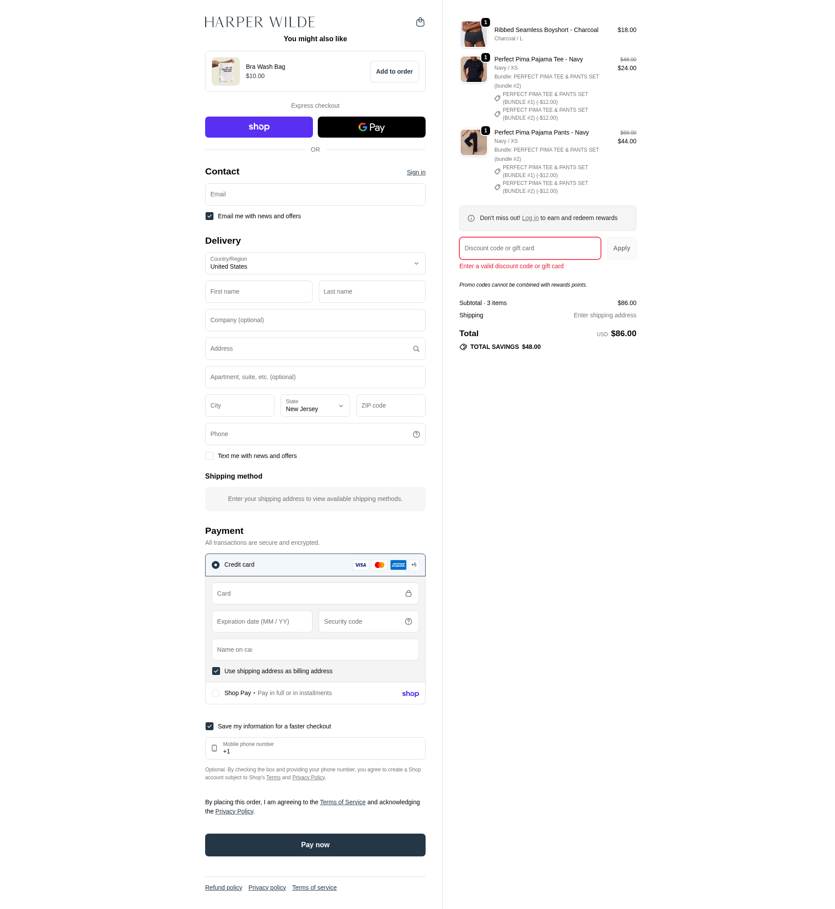Screen dimensions: 835x909
Task: Click the total savings tag icon
Action: click(x=463, y=347)
